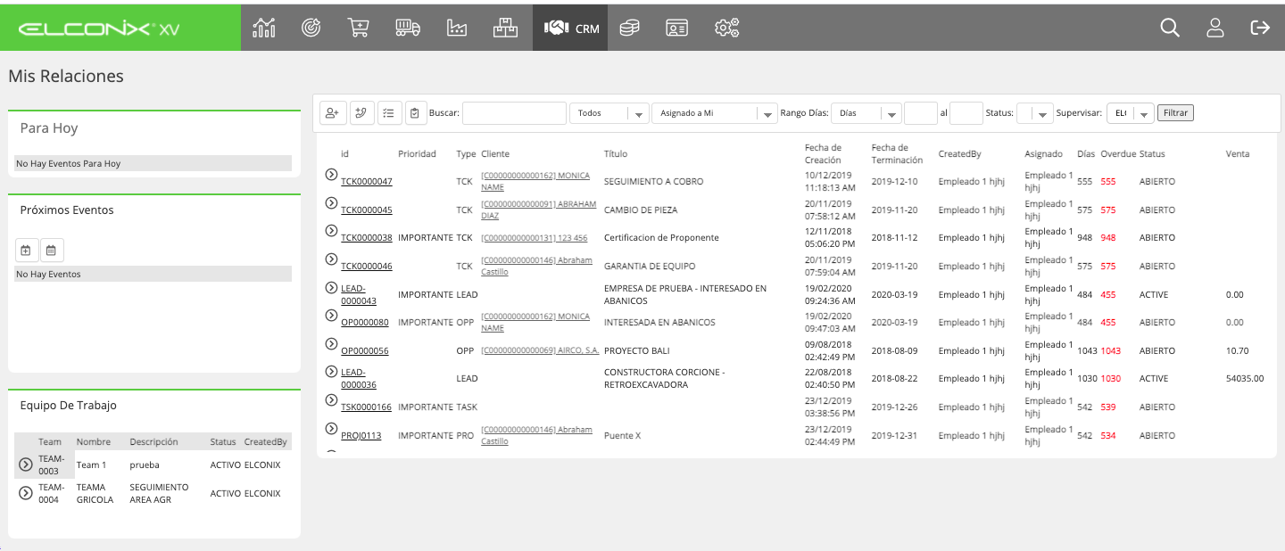
Task: Open the calendar view icon
Action: click(52, 250)
